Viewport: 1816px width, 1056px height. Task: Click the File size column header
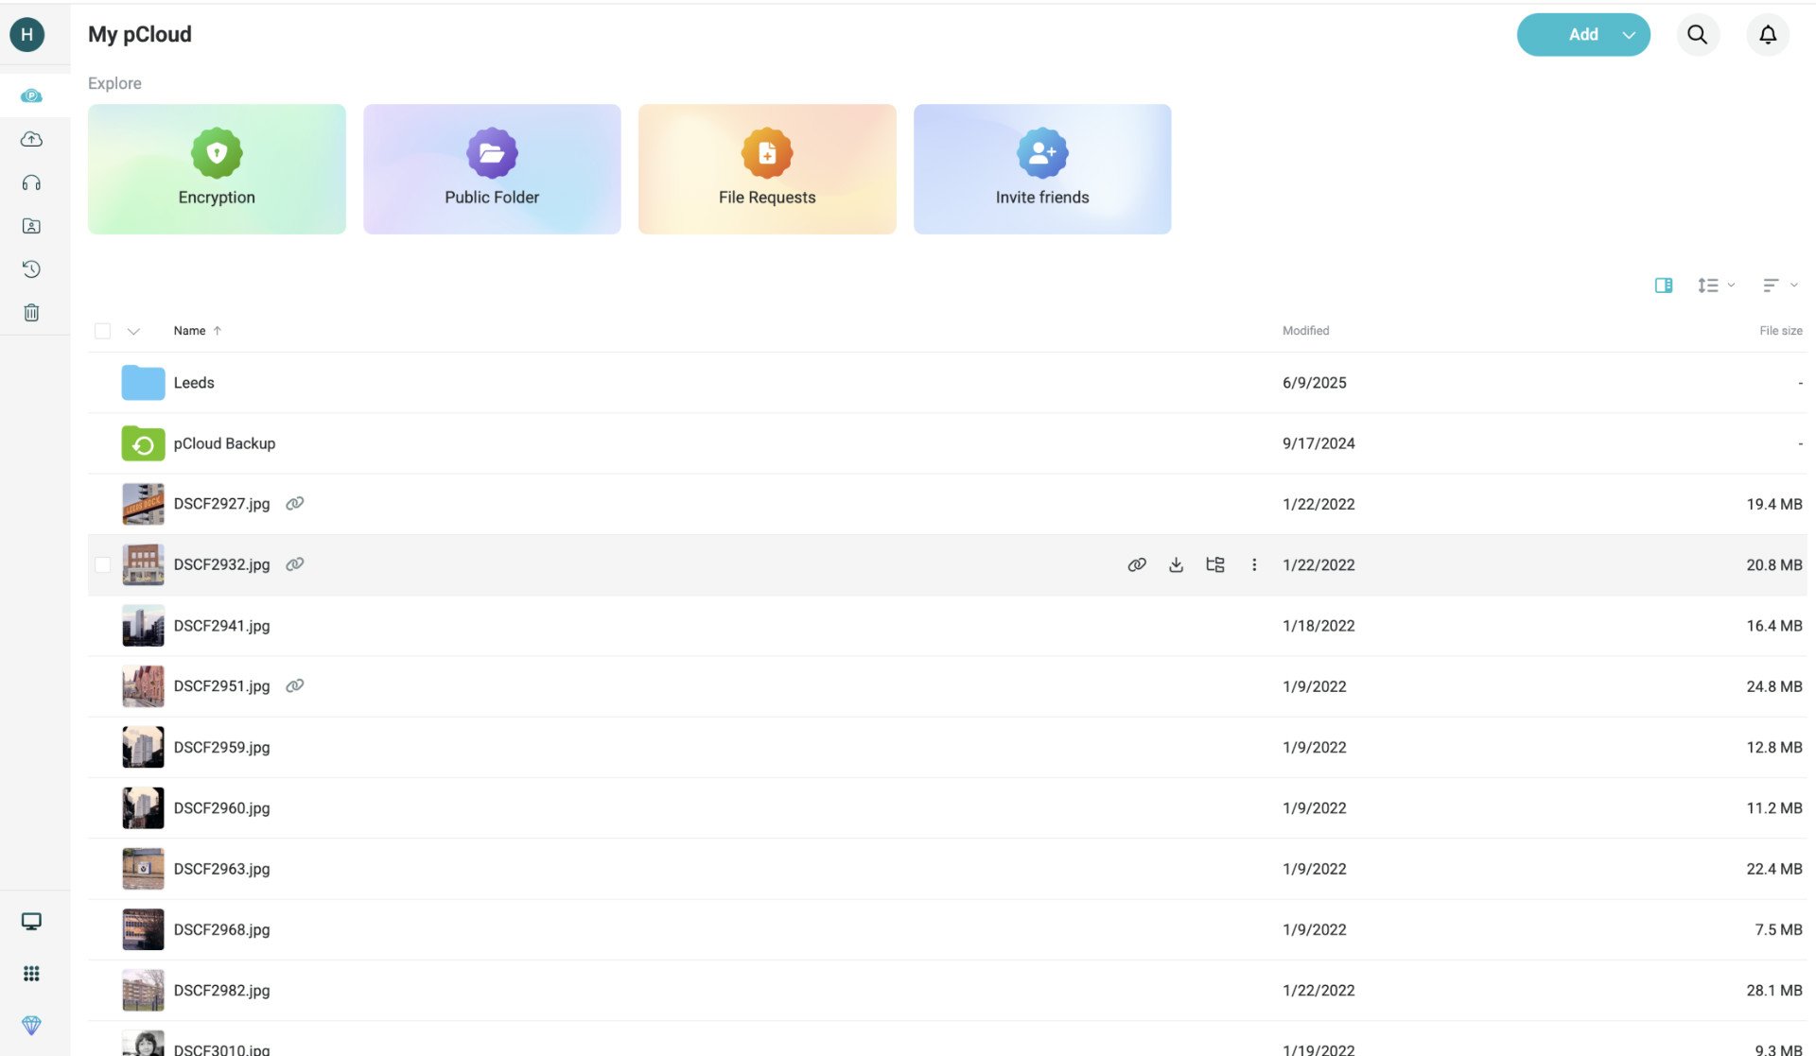(x=1780, y=331)
